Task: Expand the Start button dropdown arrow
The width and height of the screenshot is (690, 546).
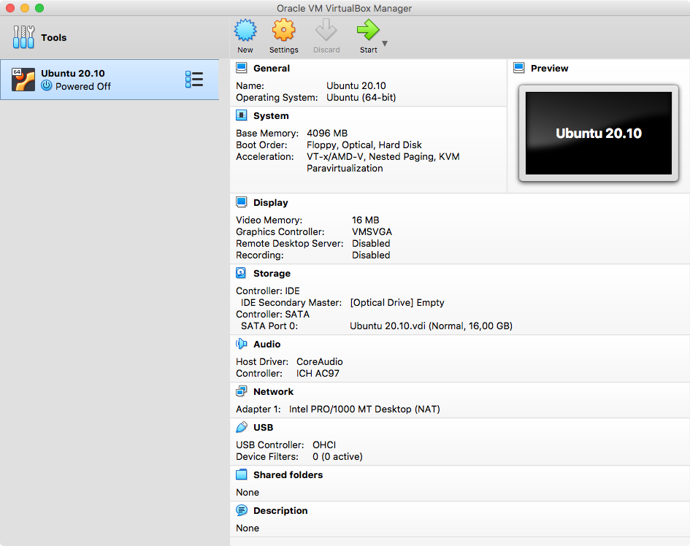Action: click(x=385, y=44)
